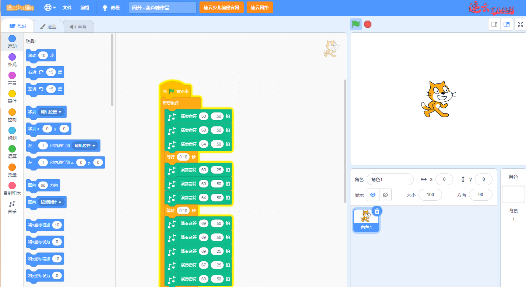Expand the 随机位置 dropdown in 移到 block
The image size is (526, 287).
click(52, 112)
